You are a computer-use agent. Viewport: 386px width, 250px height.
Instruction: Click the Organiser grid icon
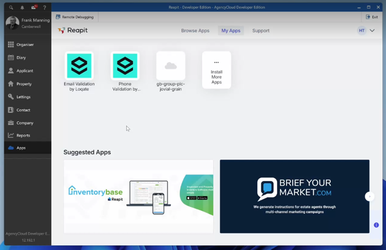coord(11,44)
